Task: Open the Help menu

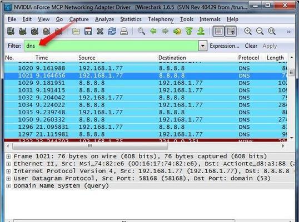Action: click(x=232, y=19)
